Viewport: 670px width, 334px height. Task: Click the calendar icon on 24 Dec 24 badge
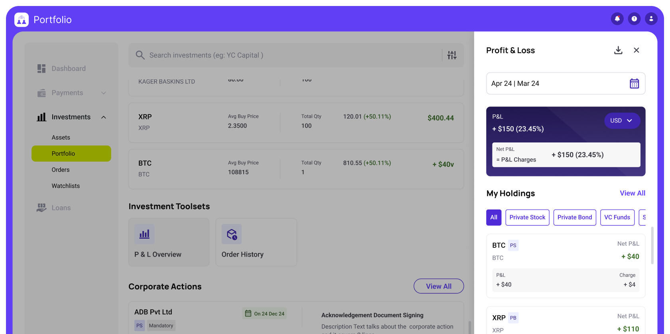248,314
